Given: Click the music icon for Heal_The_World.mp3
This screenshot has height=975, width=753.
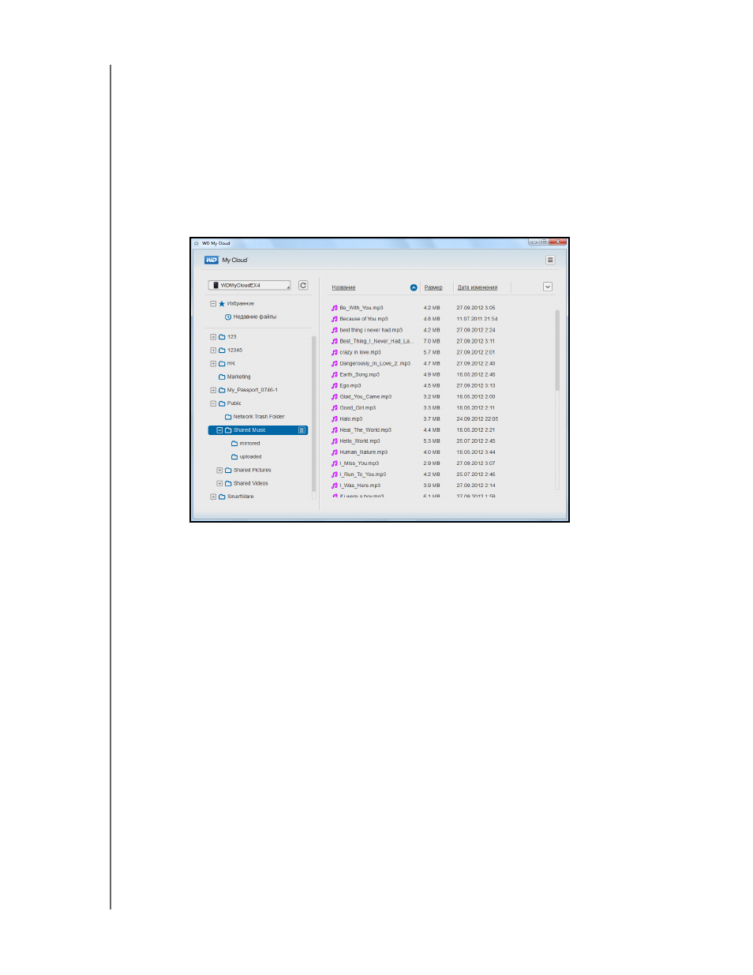Looking at the screenshot, I should 335,429.
